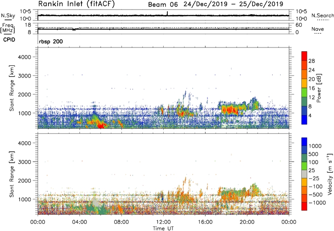Click the strong echo patch near 18:00 in power panel
Image resolution: width=334 pixels, height=231 pixels.
click(x=230, y=110)
